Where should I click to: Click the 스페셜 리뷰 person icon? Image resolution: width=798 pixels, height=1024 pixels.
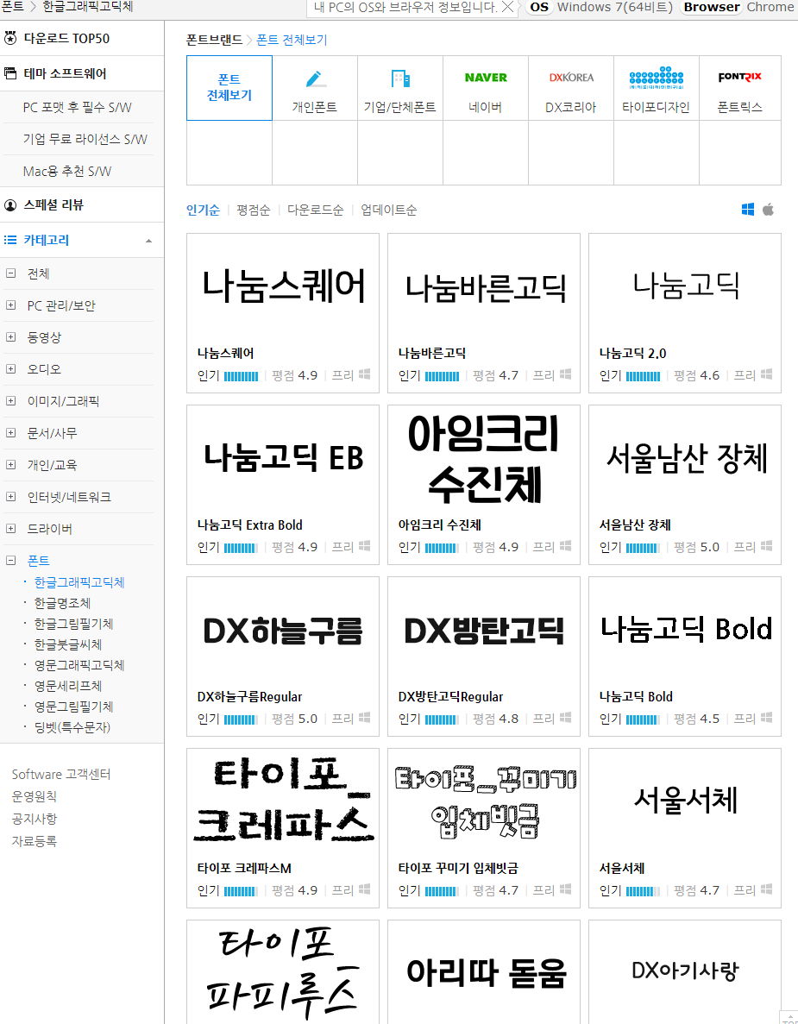click(x=10, y=205)
